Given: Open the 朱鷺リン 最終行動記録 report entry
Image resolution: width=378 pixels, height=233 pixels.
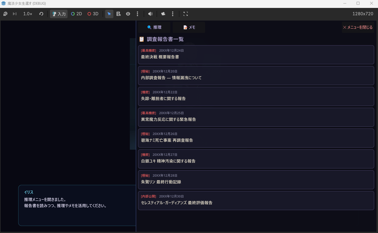Looking at the screenshot, I should (256, 180).
